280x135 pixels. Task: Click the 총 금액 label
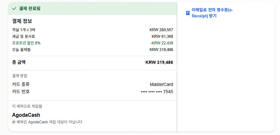(x=19, y=62)
